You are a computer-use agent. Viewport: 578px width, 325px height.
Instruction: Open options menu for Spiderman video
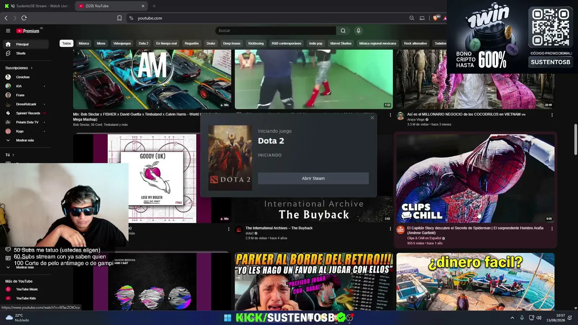coord(552,229)
